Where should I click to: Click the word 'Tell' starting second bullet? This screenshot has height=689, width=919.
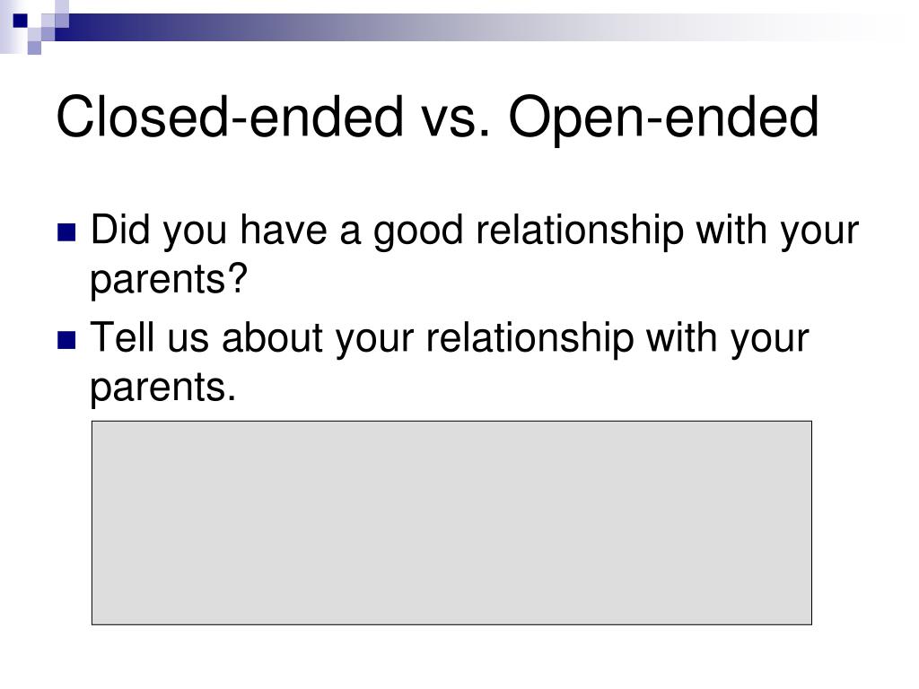(x=124, y=337)
